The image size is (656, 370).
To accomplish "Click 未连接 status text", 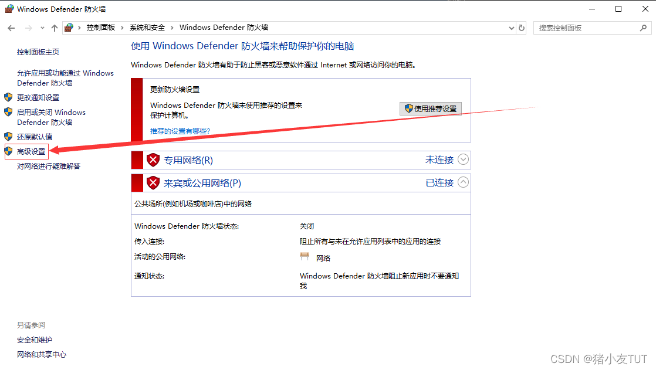I will pos(439,159).
